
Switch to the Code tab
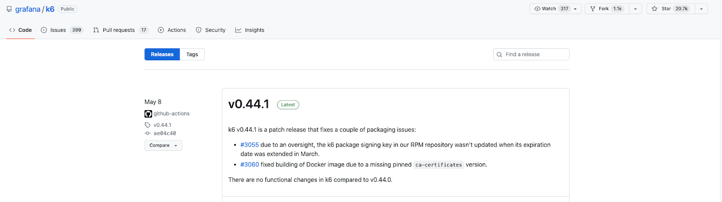[x=20, y=30]
